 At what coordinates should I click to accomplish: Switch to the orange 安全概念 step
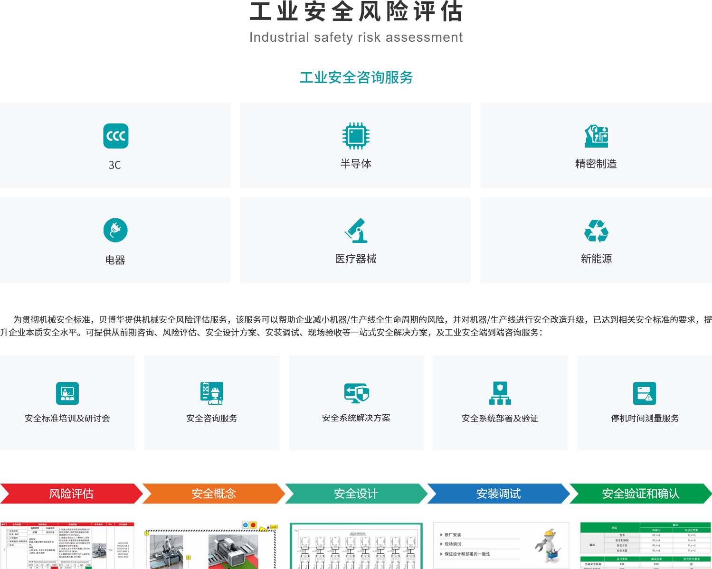213,494
